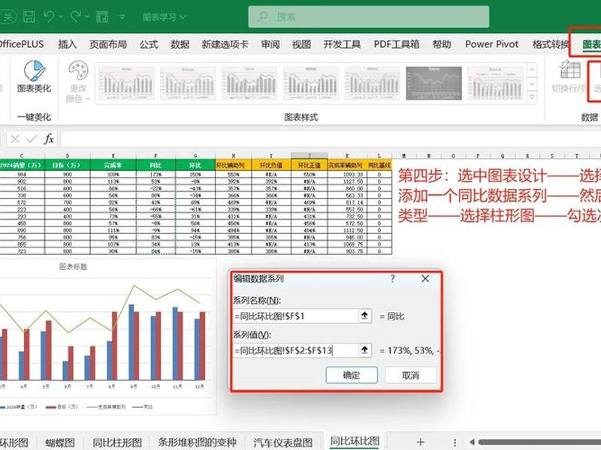Switch to the 蝴蝶图 sheet tab
This screenshot has width=601, height=450.
(60, 442)
